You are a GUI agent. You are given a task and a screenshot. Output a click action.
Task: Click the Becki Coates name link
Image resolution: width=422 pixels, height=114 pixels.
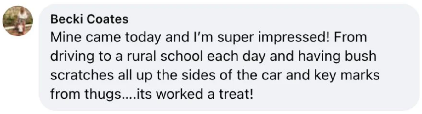tap(89, 19)
